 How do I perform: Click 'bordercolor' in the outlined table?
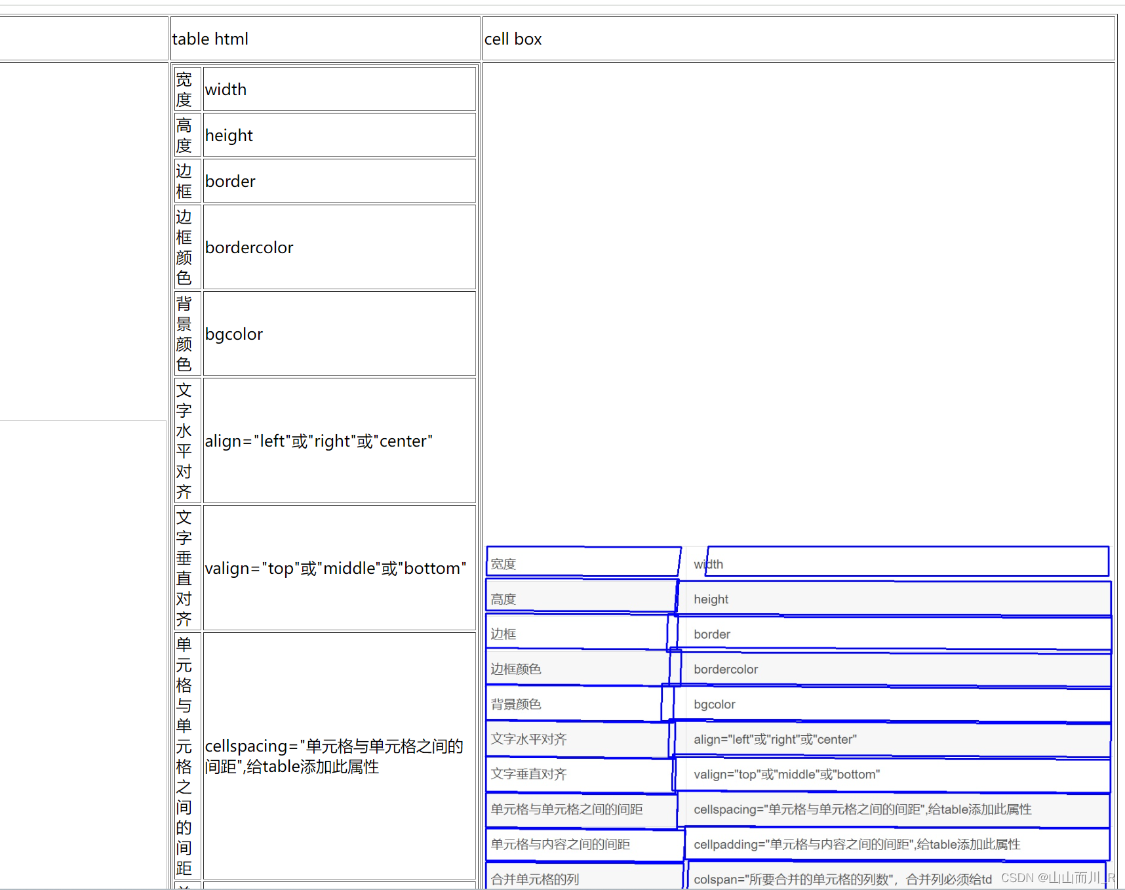[726, 669]
